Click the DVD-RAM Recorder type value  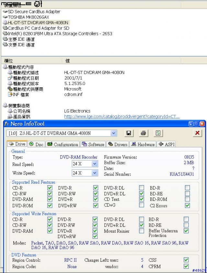click(79, 157)
